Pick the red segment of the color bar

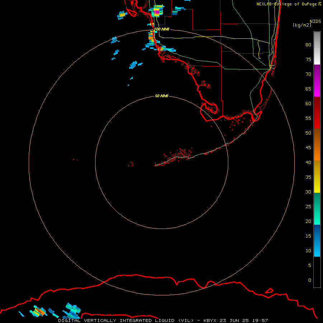click(x=317, y=113)
